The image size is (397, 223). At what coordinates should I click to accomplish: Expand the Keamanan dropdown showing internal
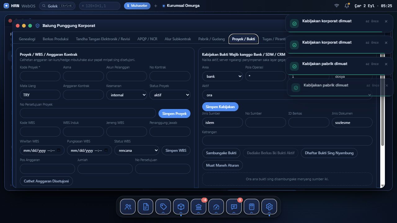click(x=127, y=95)
